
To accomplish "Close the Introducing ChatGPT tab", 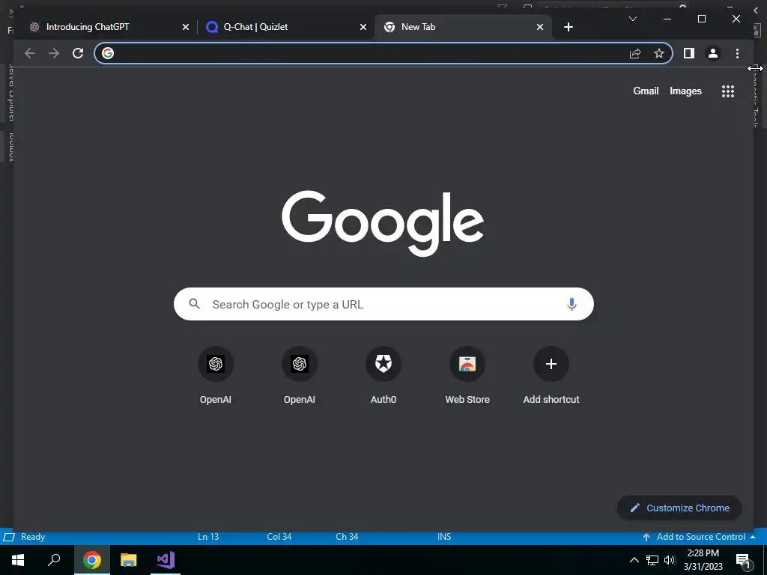I will pyautogui.click(x=186, y=27).
